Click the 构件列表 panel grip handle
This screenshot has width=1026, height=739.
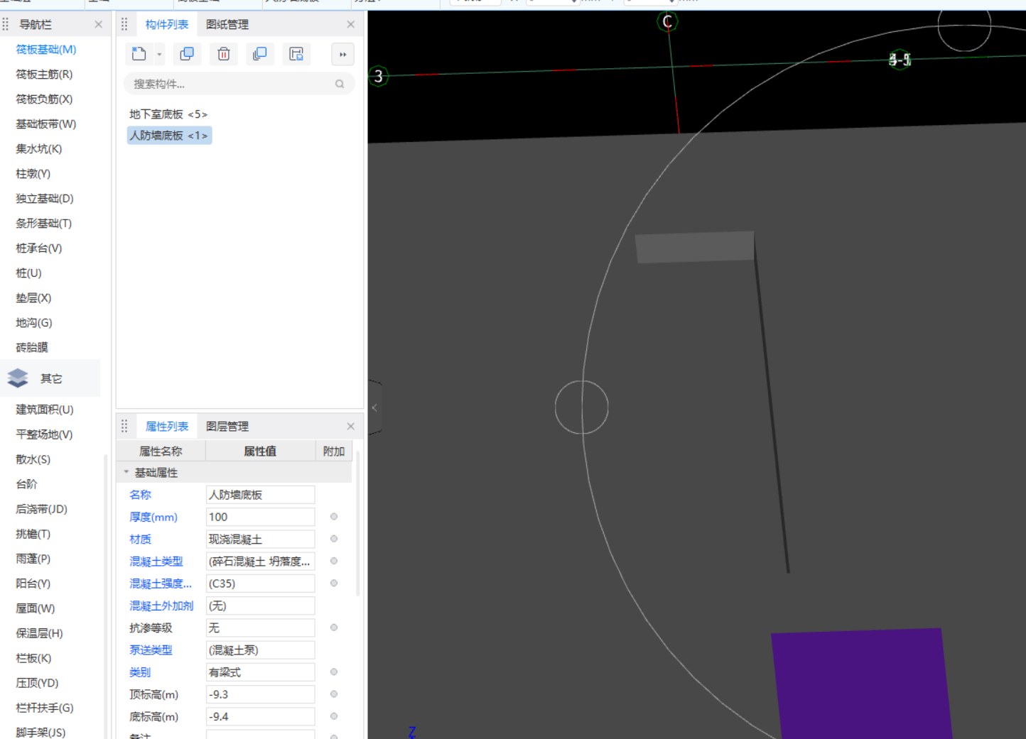(x=124, y=24)
